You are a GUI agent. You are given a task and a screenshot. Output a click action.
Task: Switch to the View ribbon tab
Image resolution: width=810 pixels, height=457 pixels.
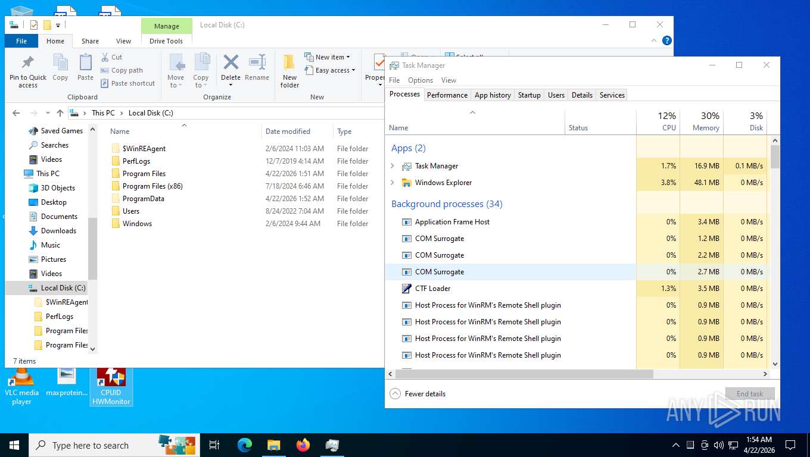pos(123,41)
